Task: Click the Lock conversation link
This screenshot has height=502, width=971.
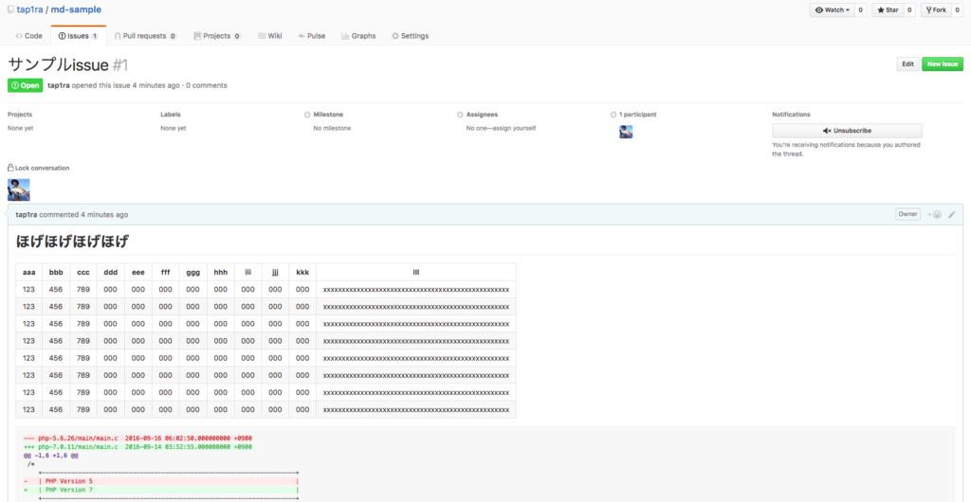Action: [x=38, y=168]
